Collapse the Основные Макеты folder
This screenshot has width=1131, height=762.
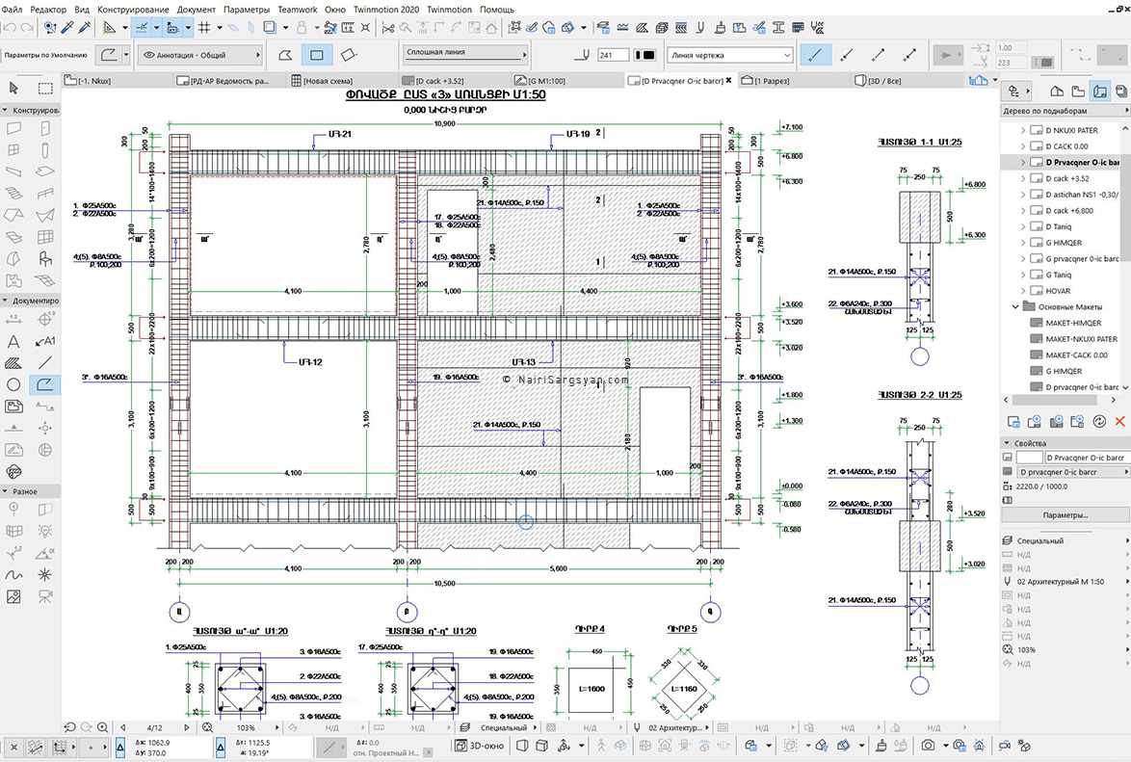[x=1015, y=306]
